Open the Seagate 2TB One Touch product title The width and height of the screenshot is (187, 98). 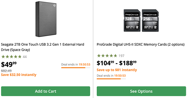pyautogui.click(x=42, y=47)
